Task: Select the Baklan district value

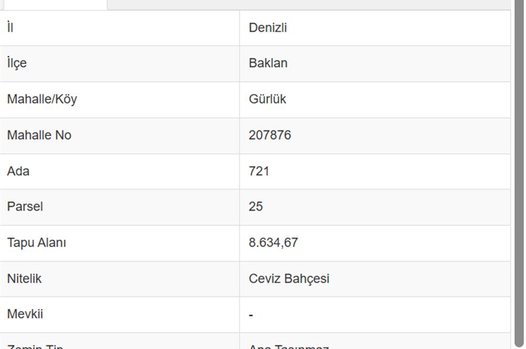Action: point(268,63)
